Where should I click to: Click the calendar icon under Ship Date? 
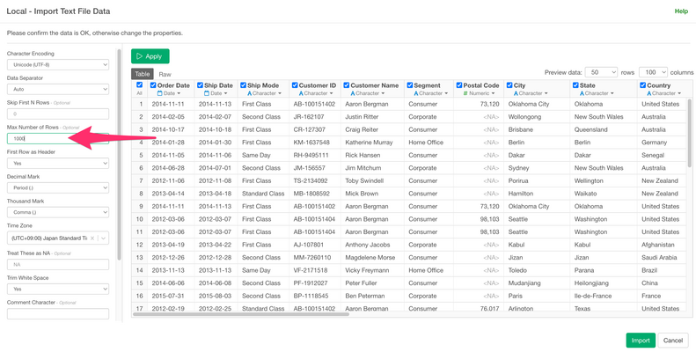point(207,93)
